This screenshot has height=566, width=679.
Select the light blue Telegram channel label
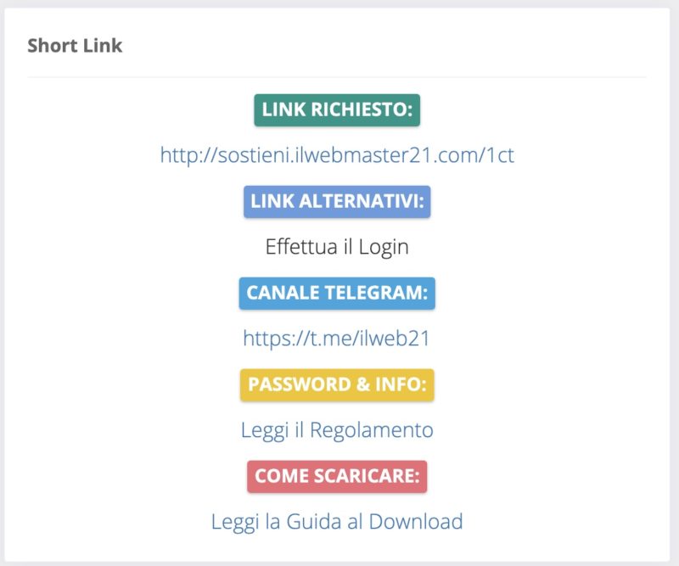(x=337, y=293)
